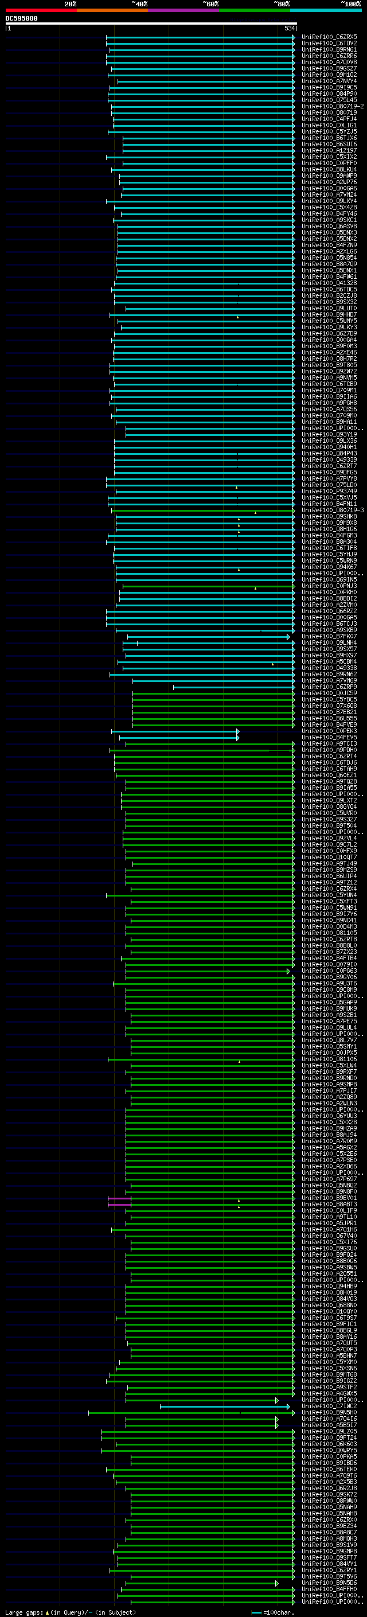Viewport: 367px width, 1617px height.
Task: Click the purple ~60% identity legend segment
Action: (x=183, y=10)
